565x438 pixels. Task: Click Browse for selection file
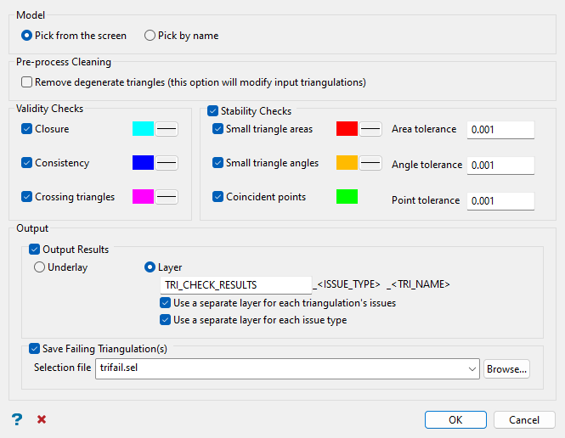pos(506,368)
